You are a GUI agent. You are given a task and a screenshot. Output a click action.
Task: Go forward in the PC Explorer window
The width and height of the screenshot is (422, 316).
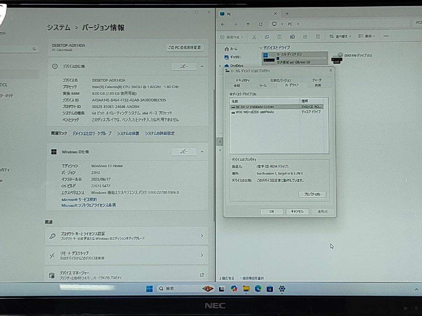[x=235, y=24]
